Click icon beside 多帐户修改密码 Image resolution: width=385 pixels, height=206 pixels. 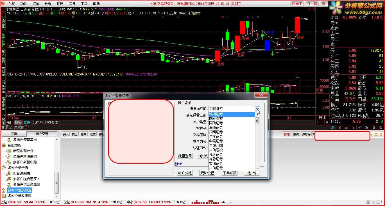pyautogui.click(x=4, y=196)
